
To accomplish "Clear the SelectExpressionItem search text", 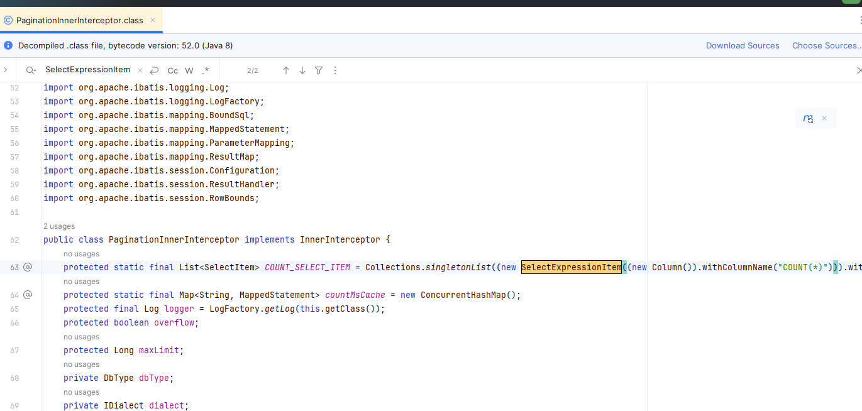I will click(140, 70).
